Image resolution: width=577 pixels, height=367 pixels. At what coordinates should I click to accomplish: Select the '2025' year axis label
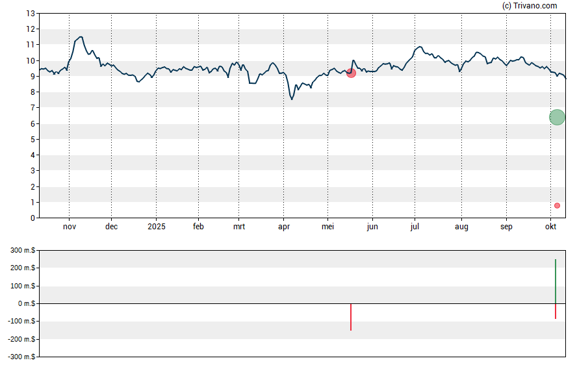coord(157,227)
